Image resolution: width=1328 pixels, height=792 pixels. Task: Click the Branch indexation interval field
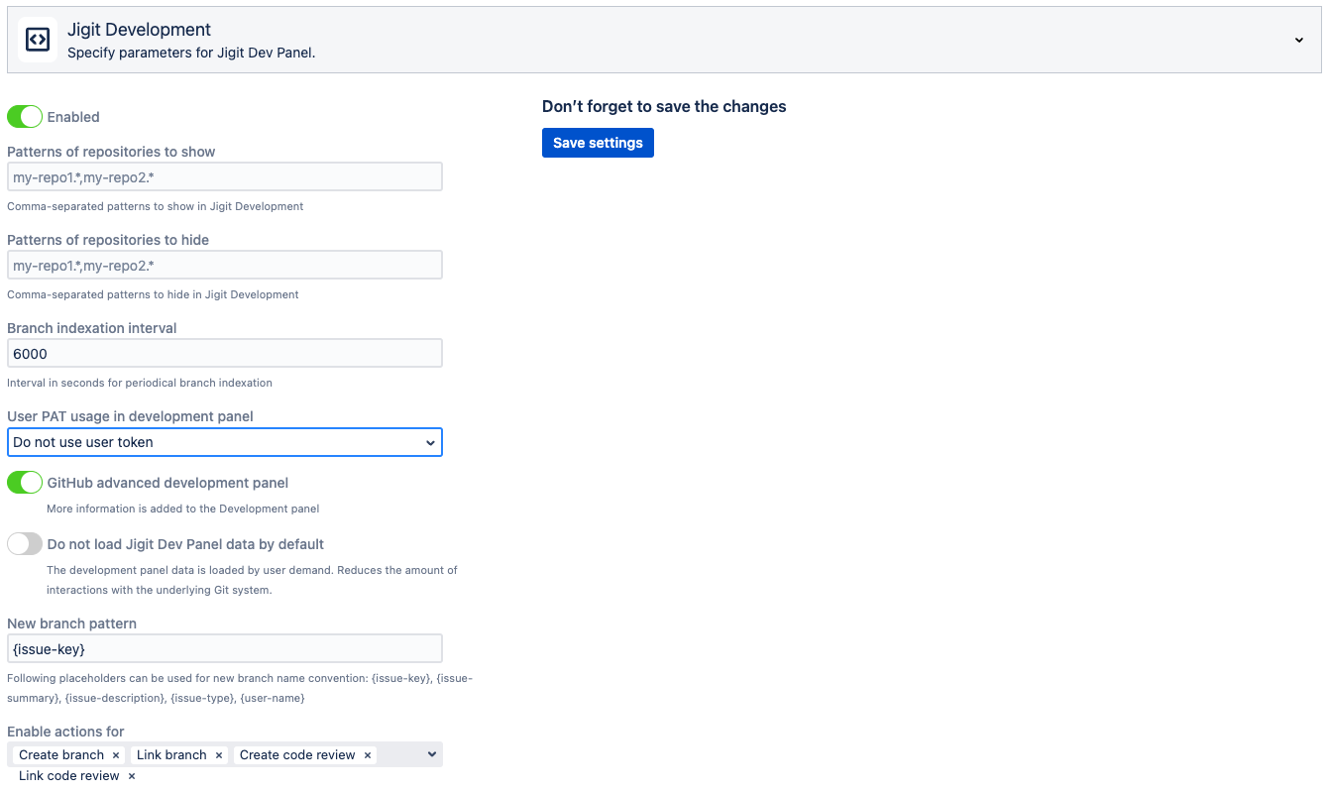pos(224,354)
